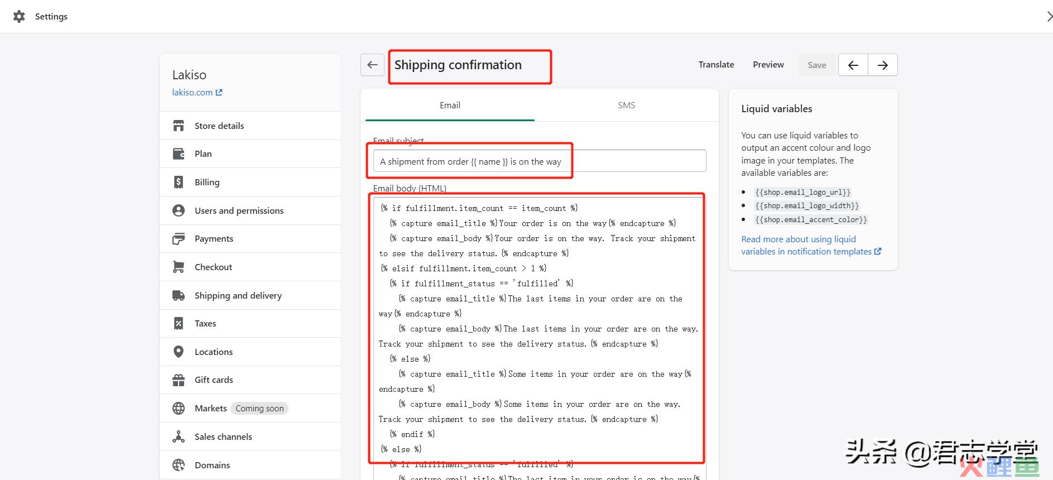
Task: Click the Payments card icon
Action: point(179,239)
